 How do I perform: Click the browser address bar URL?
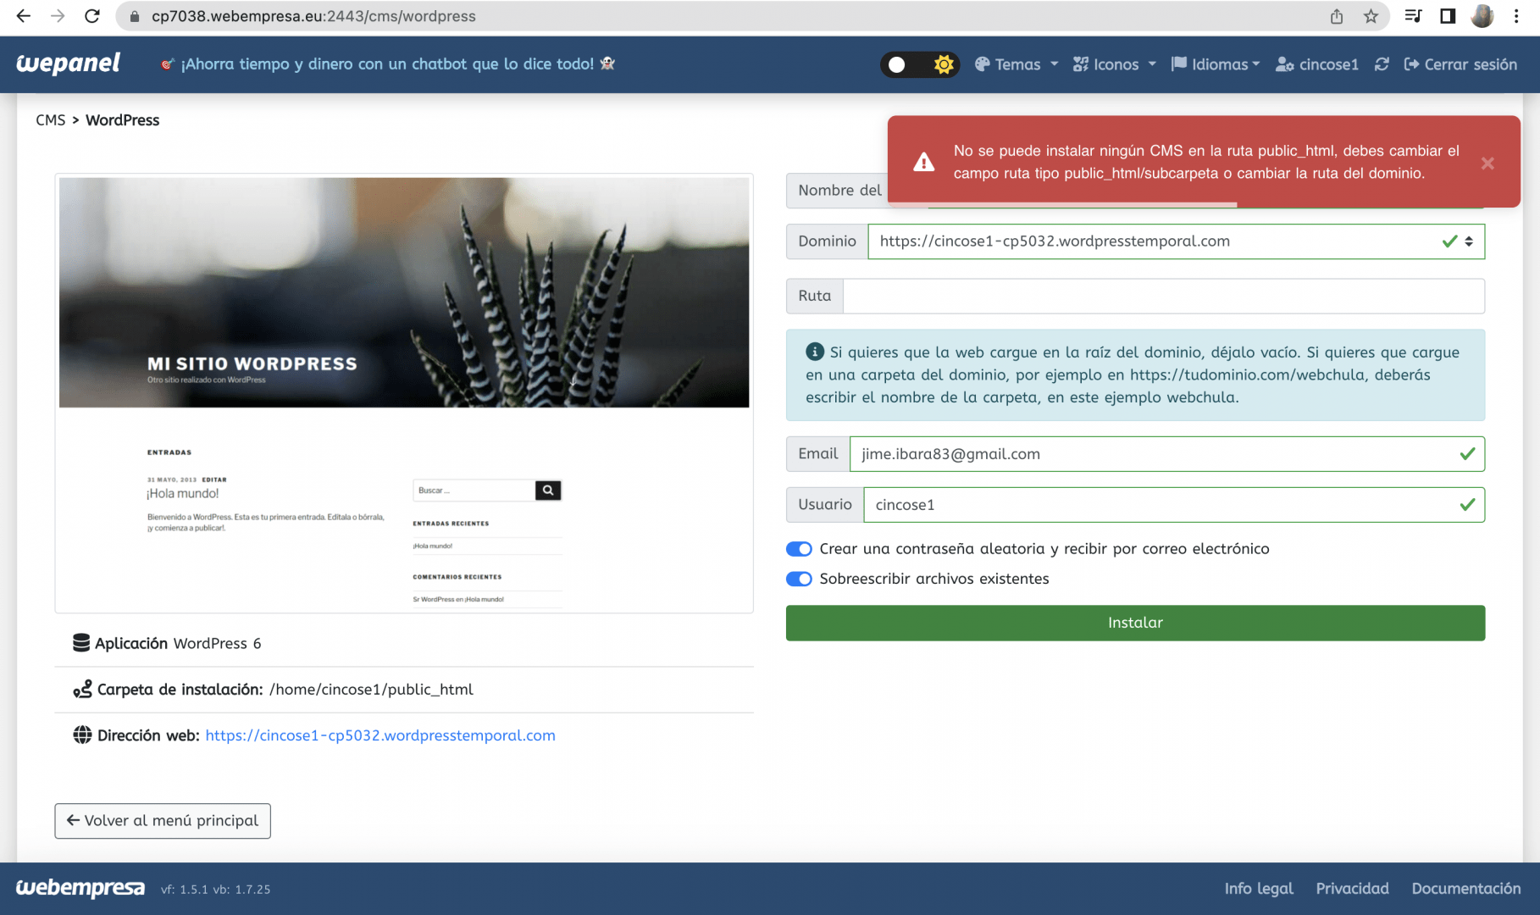[x=313, y=16]
